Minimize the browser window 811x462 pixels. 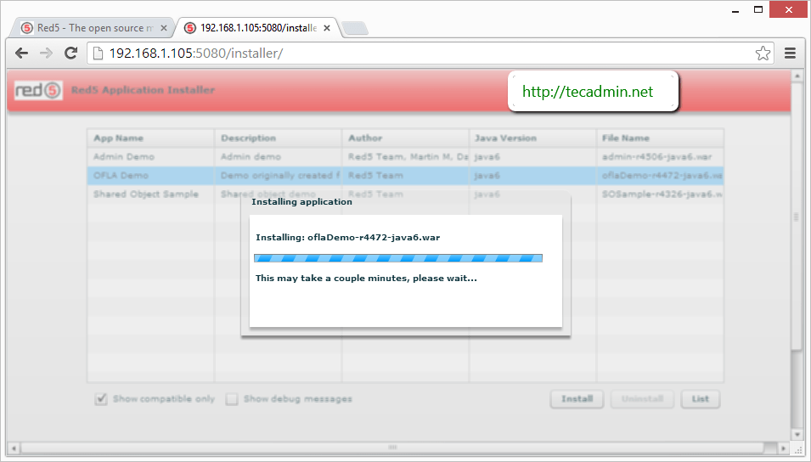735,10
